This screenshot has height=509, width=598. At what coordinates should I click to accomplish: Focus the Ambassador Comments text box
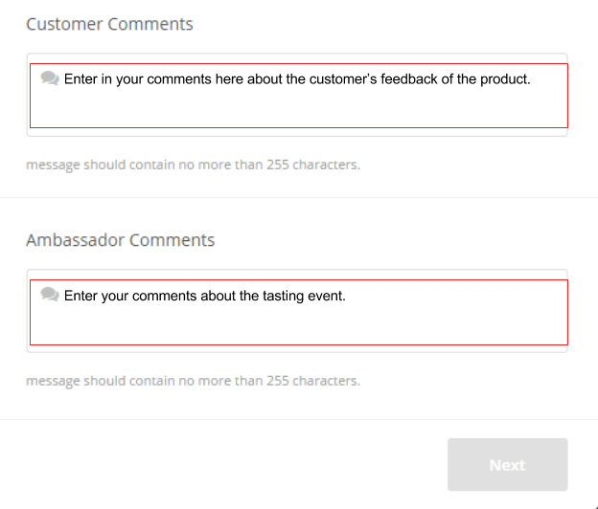point(298,312)
